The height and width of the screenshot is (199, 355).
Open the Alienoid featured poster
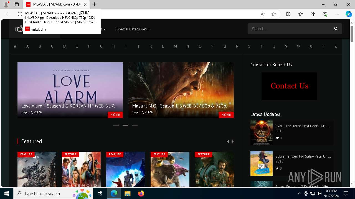81,169
